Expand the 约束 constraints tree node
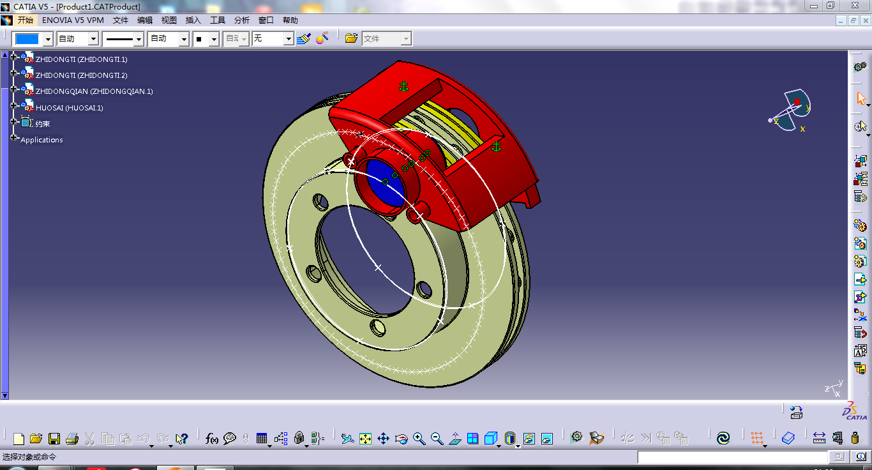The height and width of the screenshot is (470, 872). tap(13, 122)
